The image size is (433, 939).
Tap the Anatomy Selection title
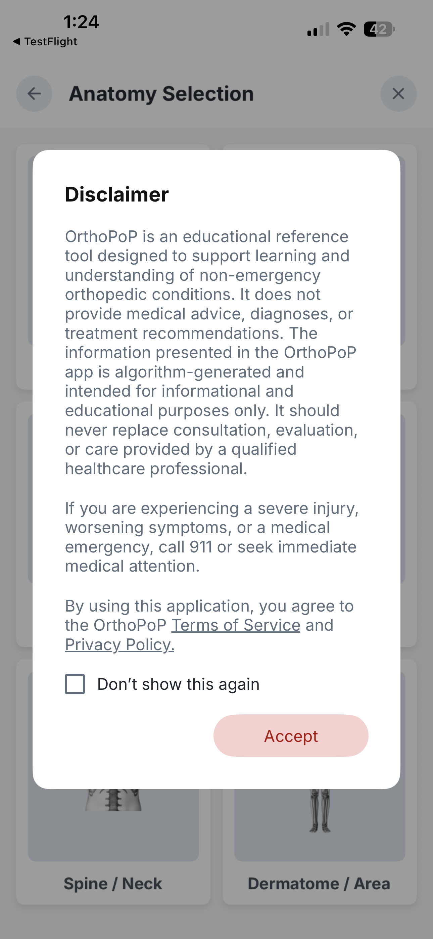click(161, 94)
